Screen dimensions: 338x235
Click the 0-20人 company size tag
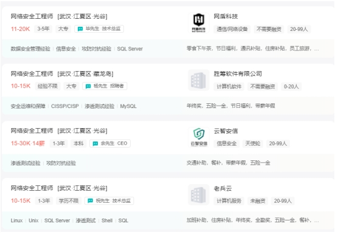291,87
